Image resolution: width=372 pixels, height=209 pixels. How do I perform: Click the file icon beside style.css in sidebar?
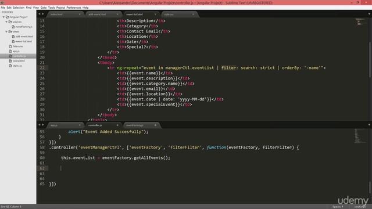[x=10, y=66]
